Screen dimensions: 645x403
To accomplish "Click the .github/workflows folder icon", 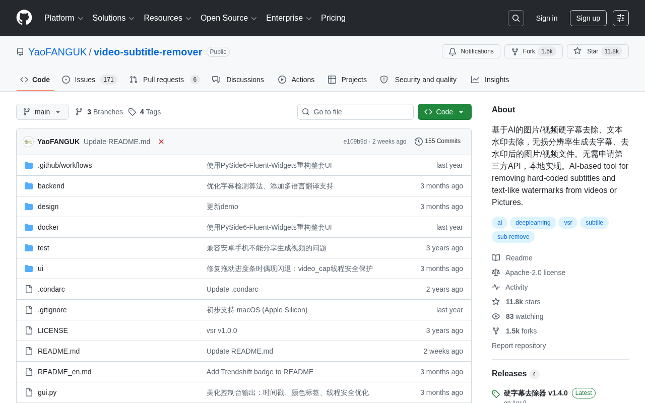I will coord(29,165).
